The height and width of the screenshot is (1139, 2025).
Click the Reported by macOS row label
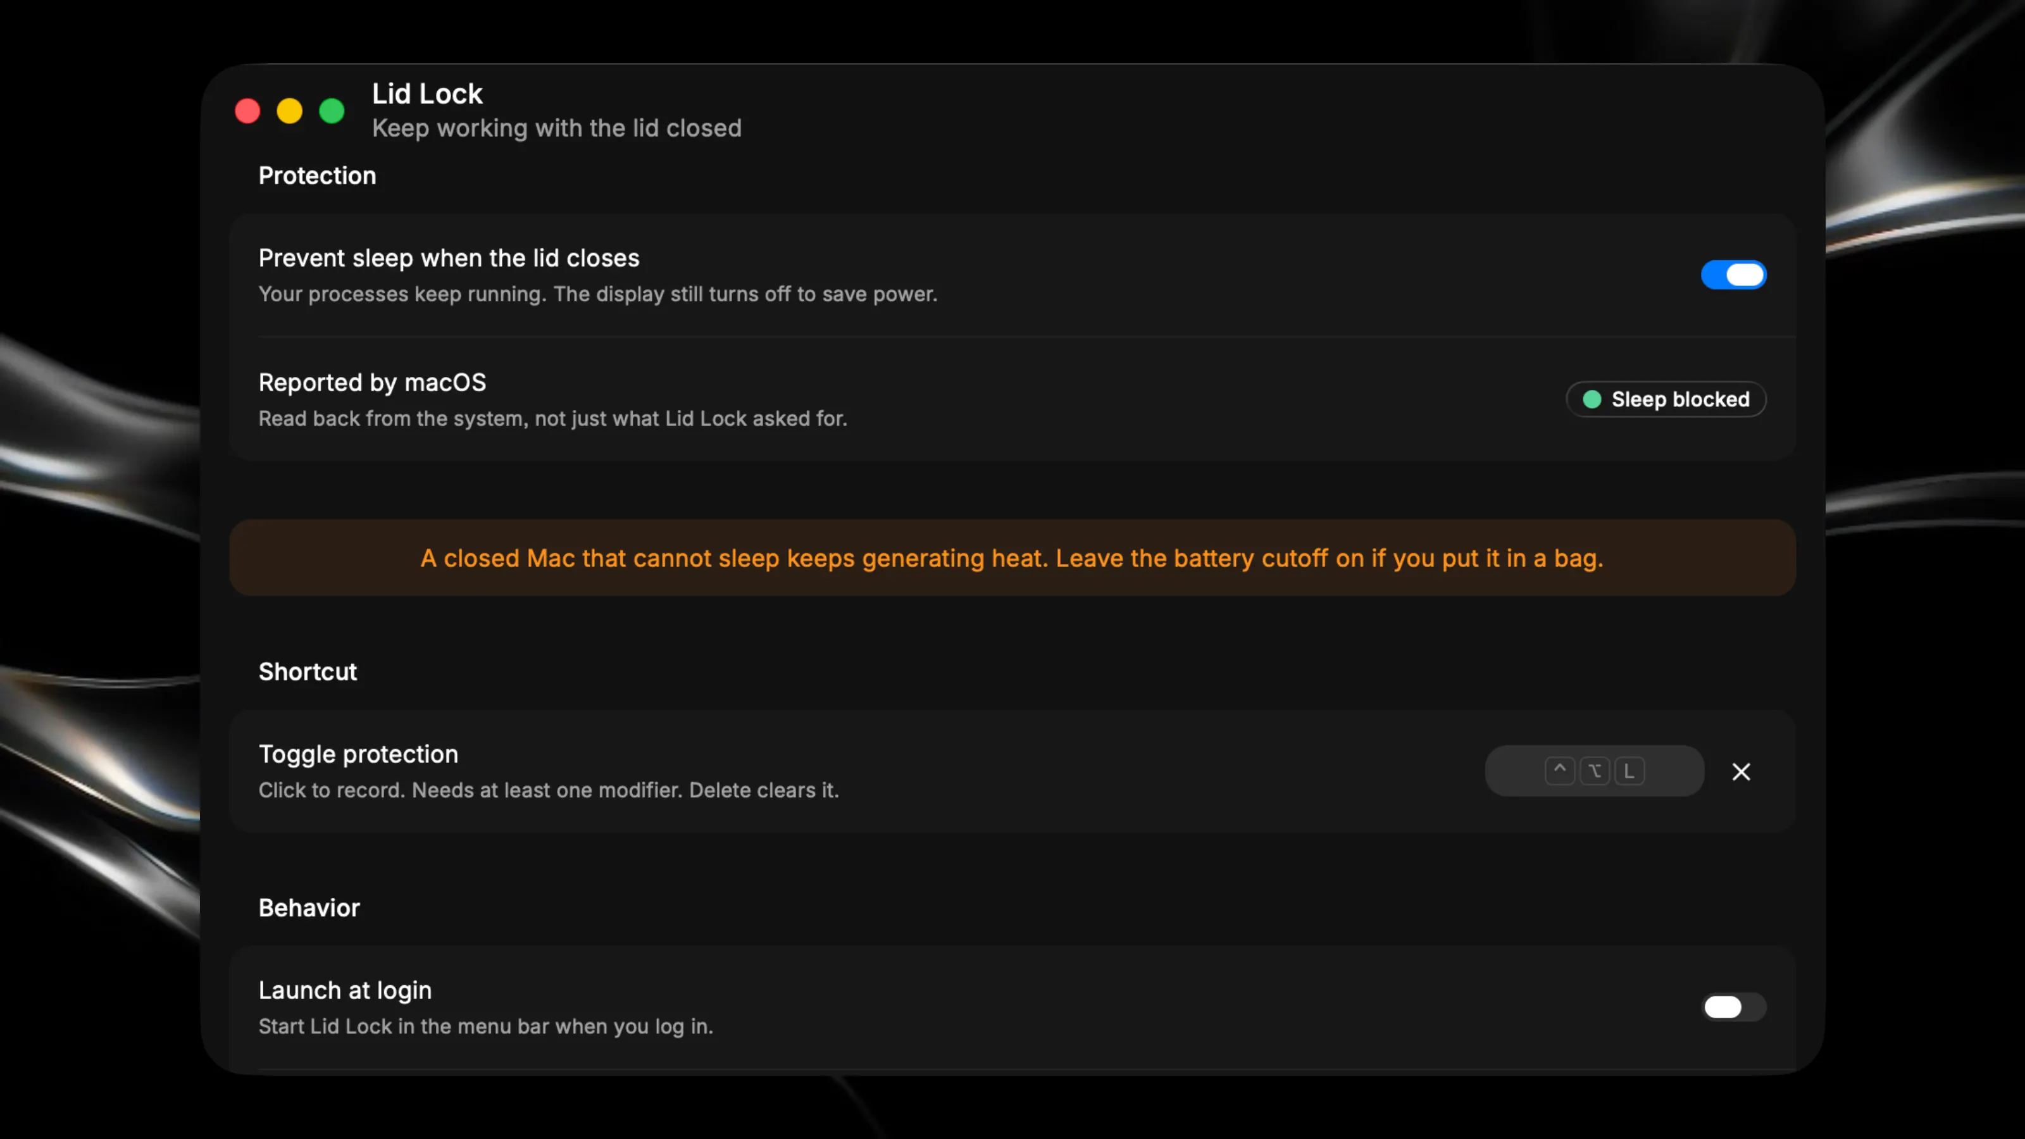373,382
